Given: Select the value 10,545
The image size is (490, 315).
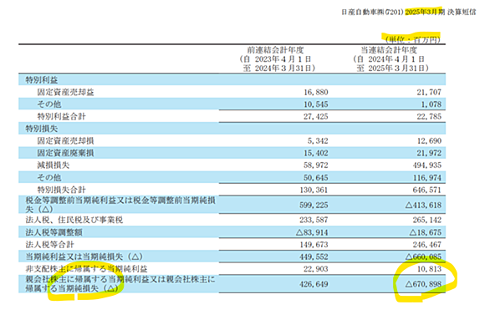Looking at the screenshot, I should point(316,104).
